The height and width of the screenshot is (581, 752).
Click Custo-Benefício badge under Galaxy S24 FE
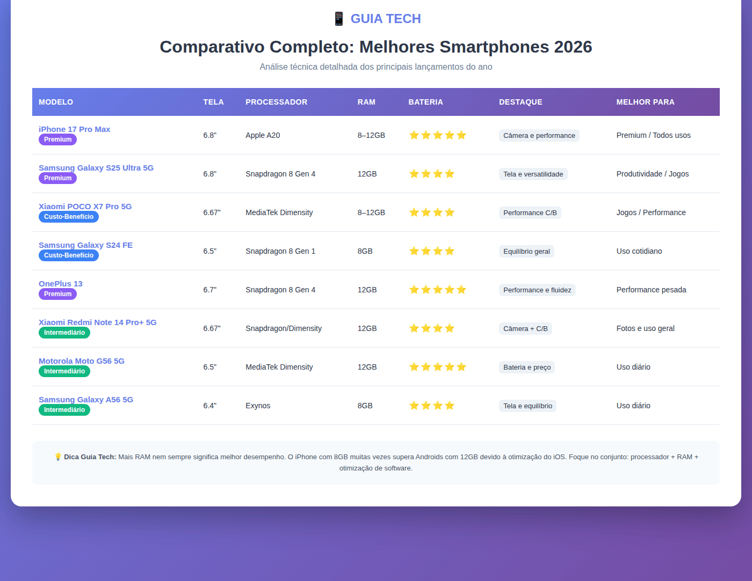click(x=69, y=255)
